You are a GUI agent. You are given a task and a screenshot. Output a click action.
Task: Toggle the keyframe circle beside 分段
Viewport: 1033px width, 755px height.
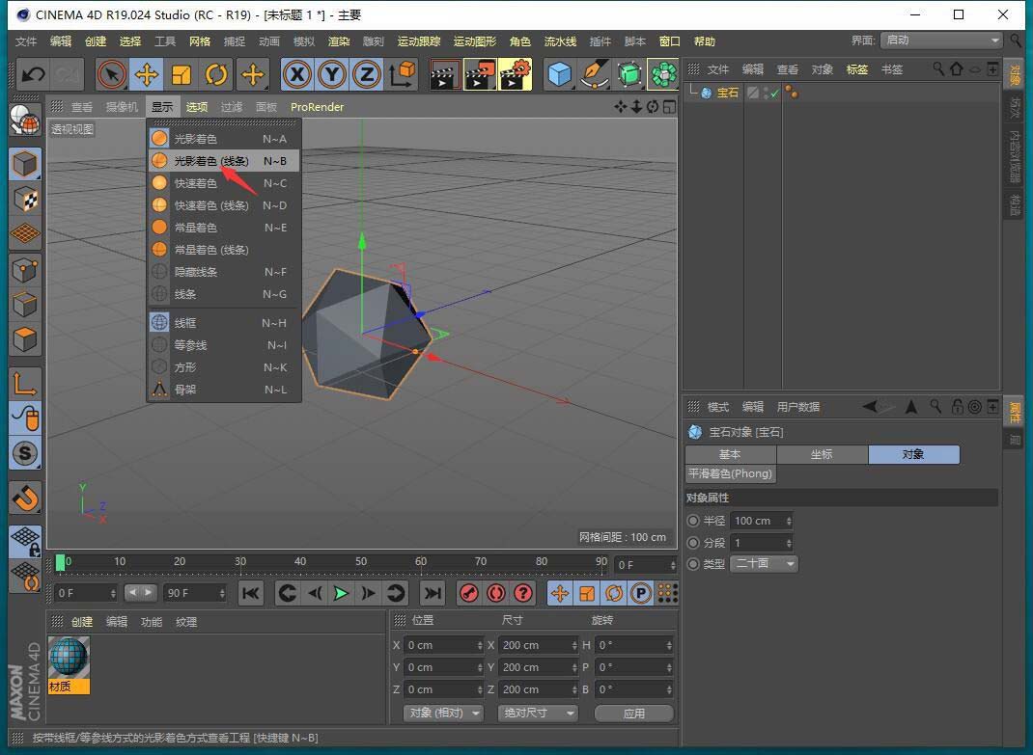692,543
